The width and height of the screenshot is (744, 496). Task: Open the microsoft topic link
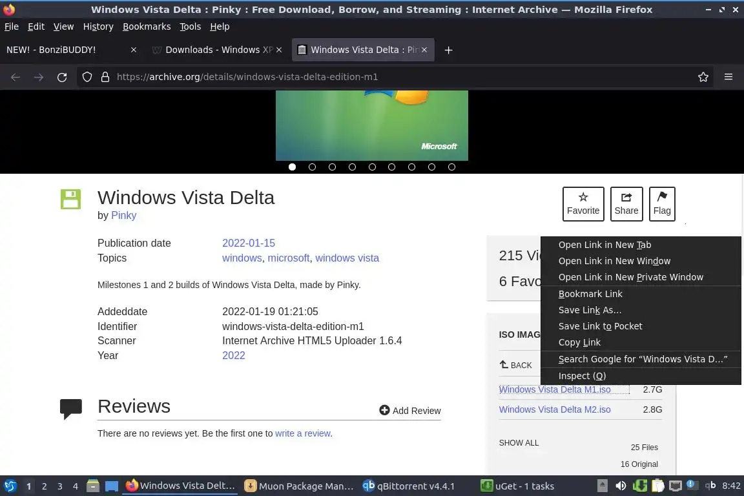pos(289,258)
